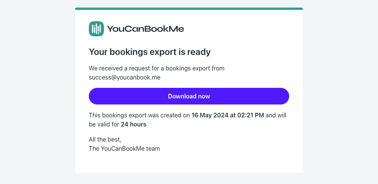Click the bold 16 May 2024 date text
The width and height of the screenshot is (378, 184).
pyautogui.click(x=210, y=115)
